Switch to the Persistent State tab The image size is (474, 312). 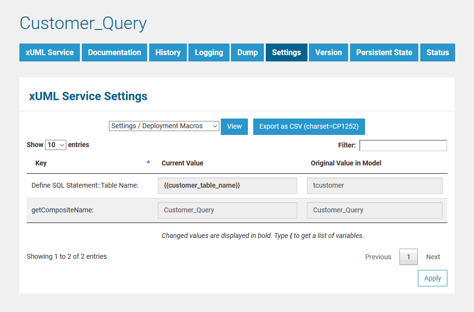click(384, 52)
